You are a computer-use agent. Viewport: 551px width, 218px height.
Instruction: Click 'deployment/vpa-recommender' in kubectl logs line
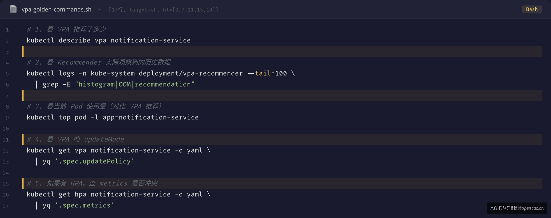191,73
